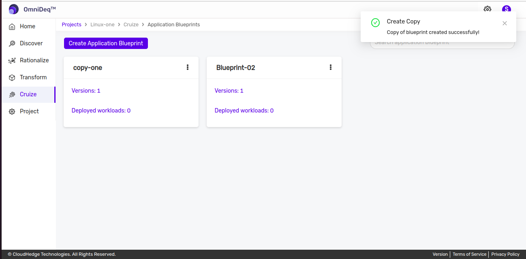526x259 pixels.
Task: Select Cruize in the sidebar
Action: point(28,94)
